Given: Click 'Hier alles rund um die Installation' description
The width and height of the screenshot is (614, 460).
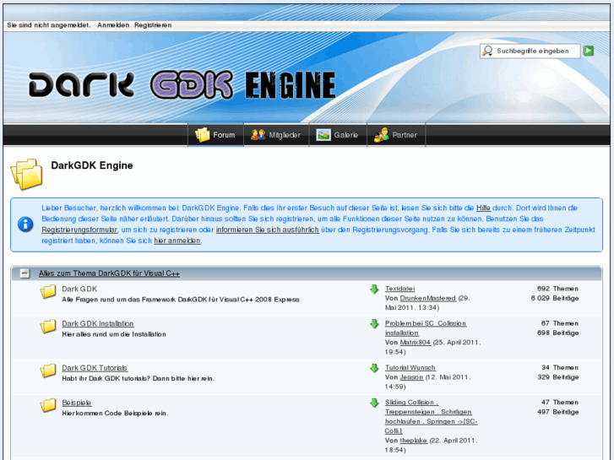Looking at the screenshot, I should click(114, 334).
